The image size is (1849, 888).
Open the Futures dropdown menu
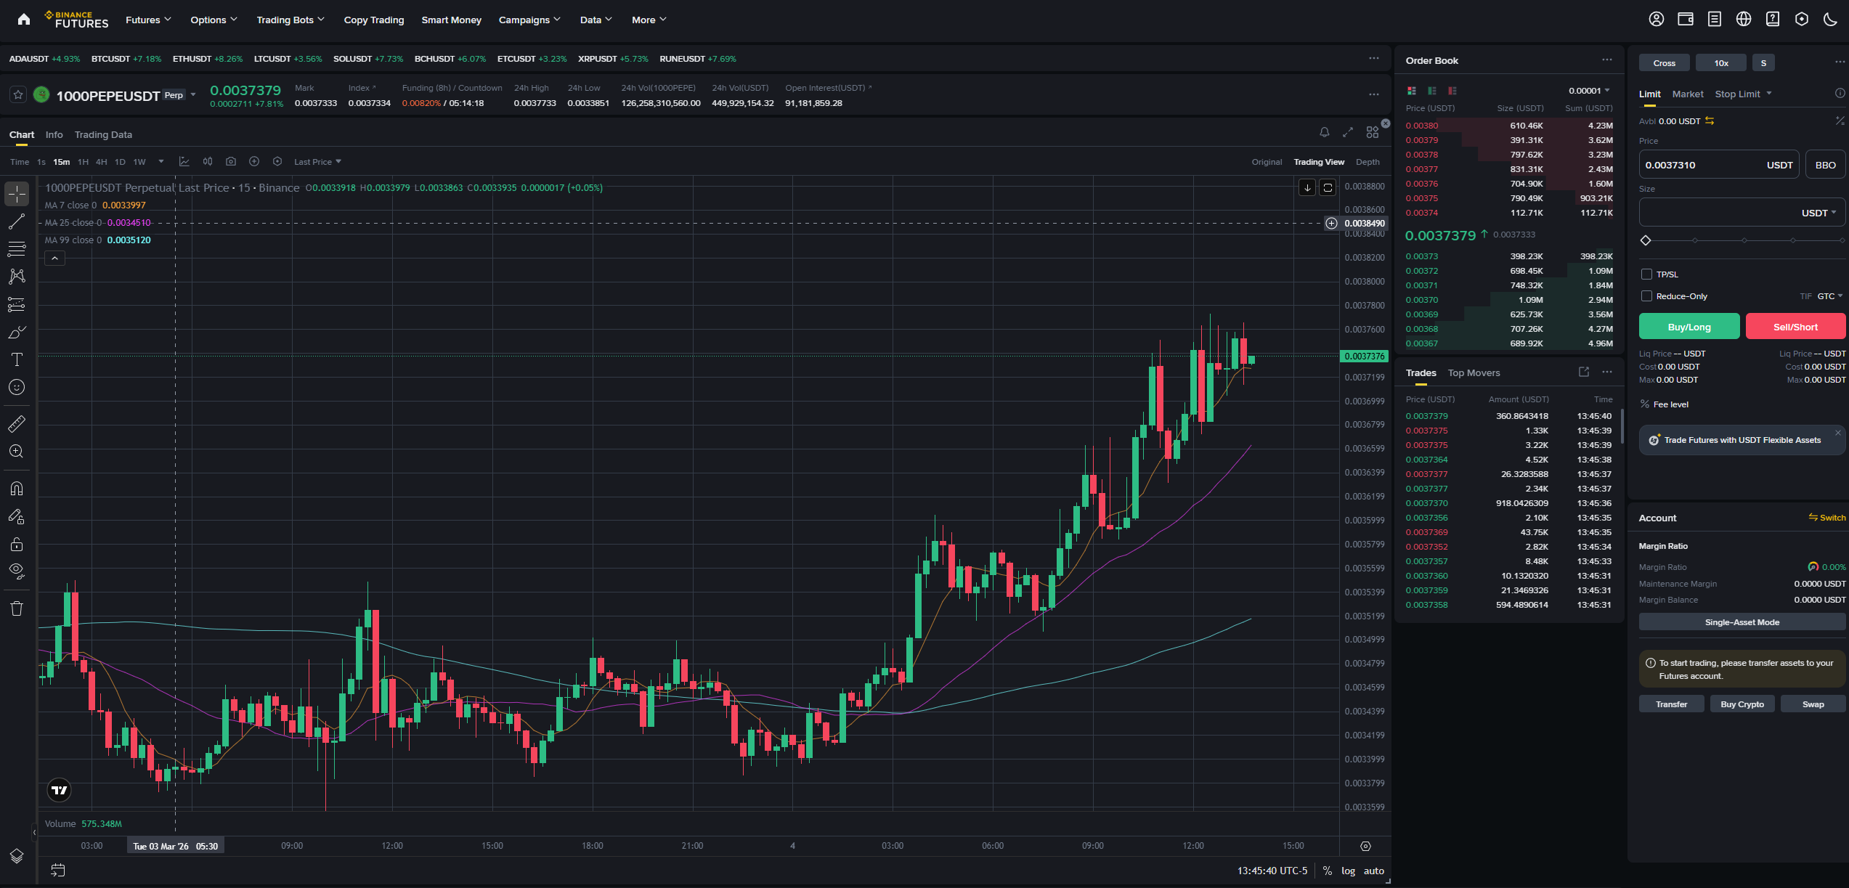[148, 20]
